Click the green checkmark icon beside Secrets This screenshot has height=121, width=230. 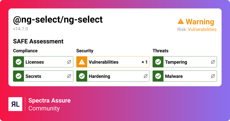pyautogui.click(x=19, y=76)
